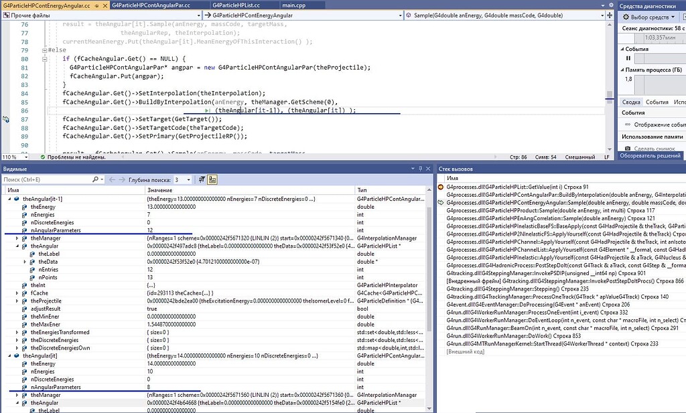Viewport: 686px width, 413px height.
Task: Open the Глубина поиска depth dropdown
Action: pos(188,178)
